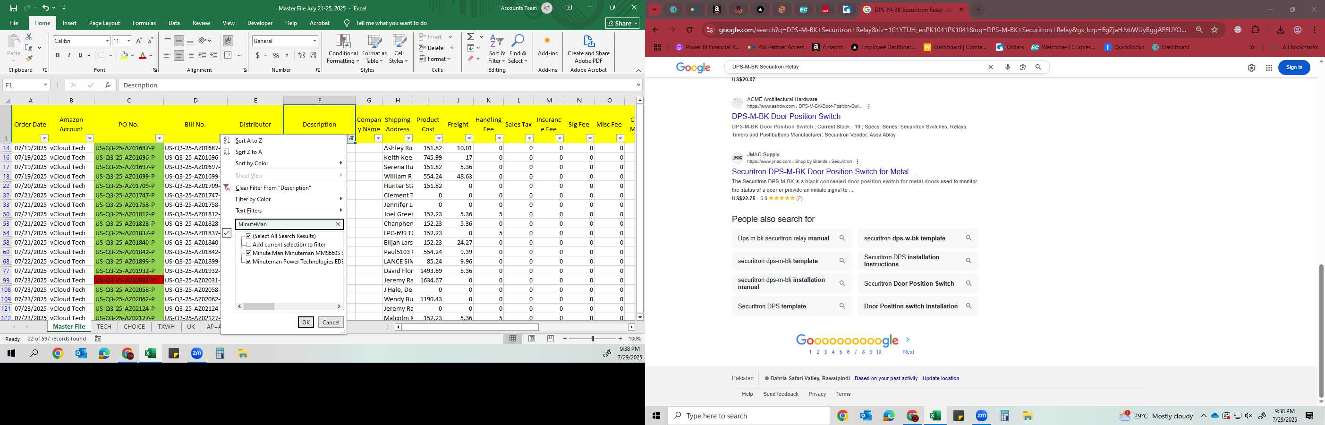Screen dimensions: 1325x425
Task: Click the Increase Indent icon
Action: (x=213, y=55)
